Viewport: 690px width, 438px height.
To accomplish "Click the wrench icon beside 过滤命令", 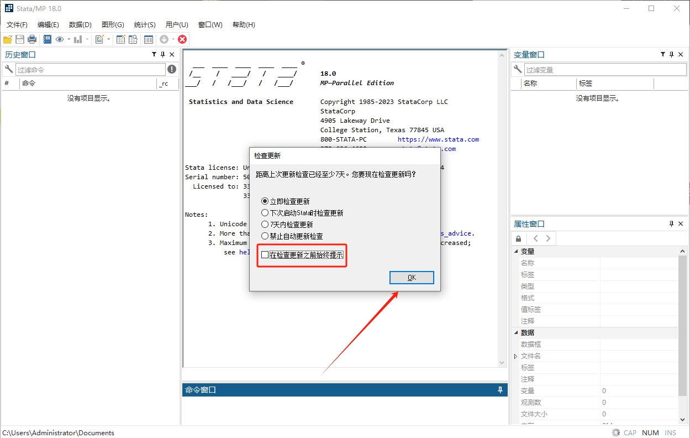I will tap(8, 69).
